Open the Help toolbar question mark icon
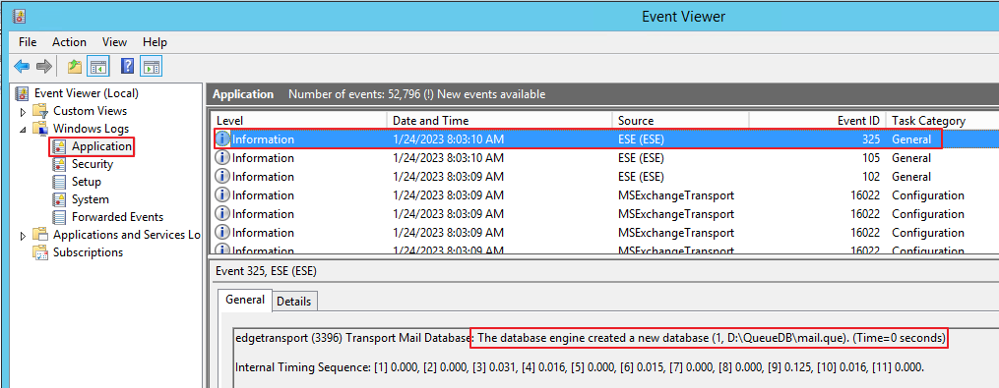The height and width of the screenshot is (388, 999). click(x=127, y=66)
